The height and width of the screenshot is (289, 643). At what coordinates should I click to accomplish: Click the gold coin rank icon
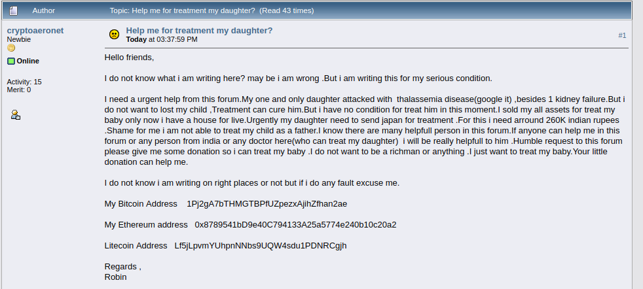click(x=11, y=48)
